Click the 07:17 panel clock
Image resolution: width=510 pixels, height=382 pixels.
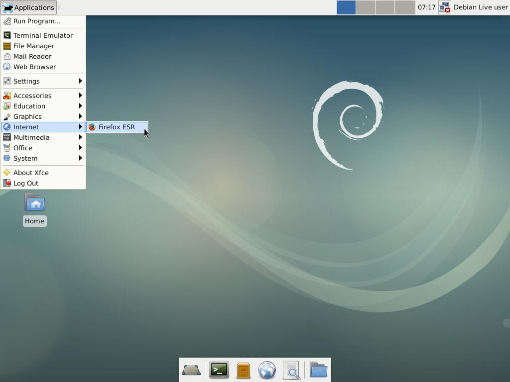(426, 7)
